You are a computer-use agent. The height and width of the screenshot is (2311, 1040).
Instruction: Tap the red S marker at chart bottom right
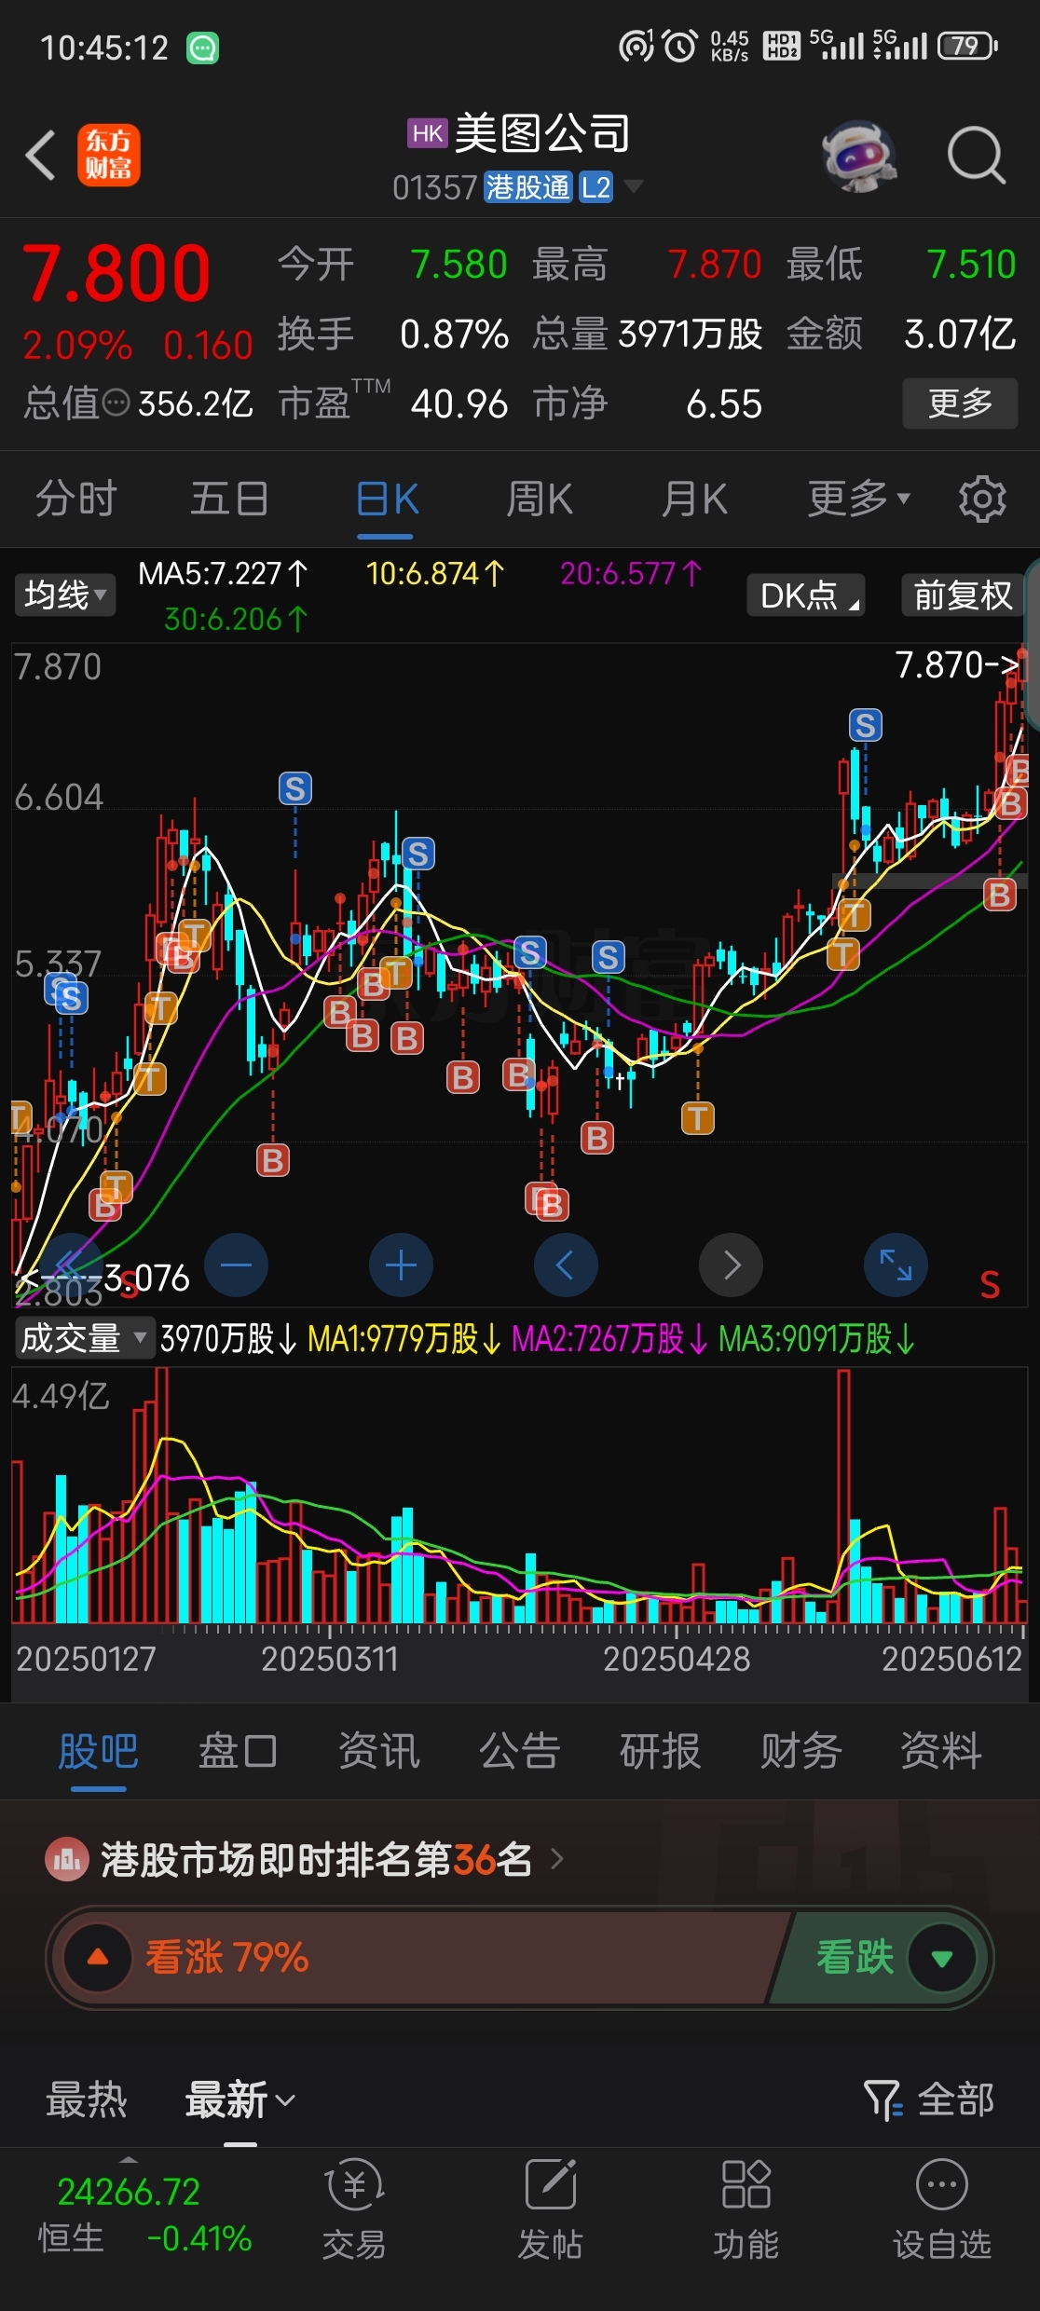[x=990, y=1285]
